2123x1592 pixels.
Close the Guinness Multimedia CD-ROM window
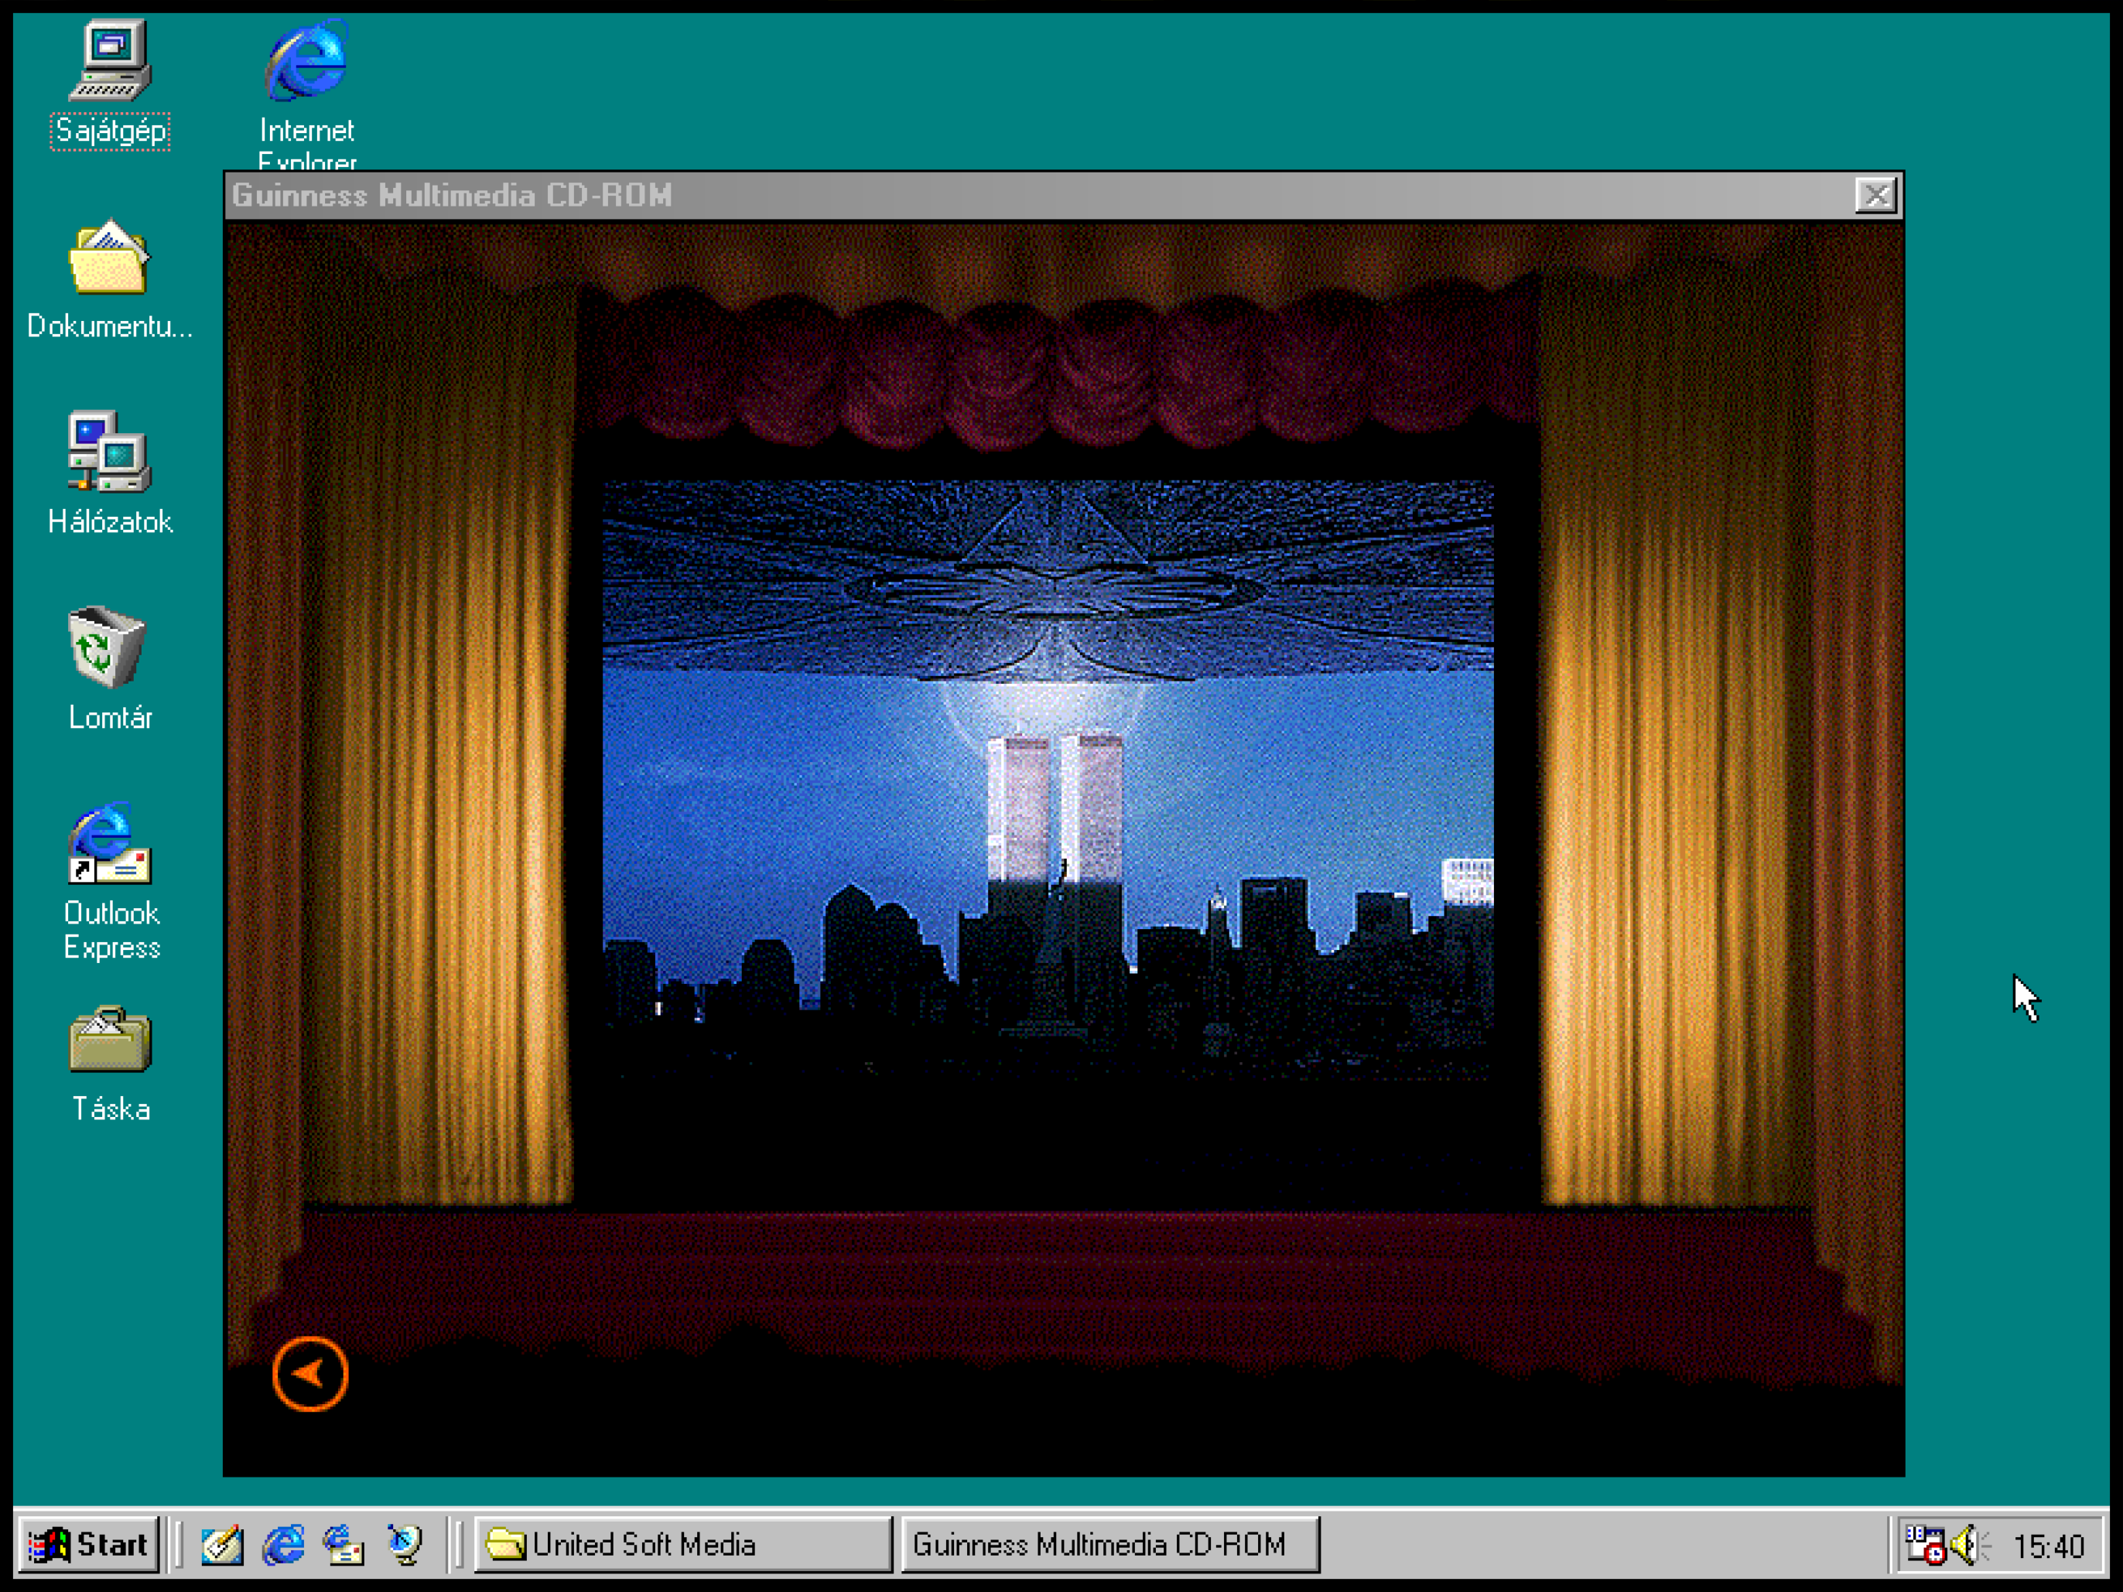1875,196
